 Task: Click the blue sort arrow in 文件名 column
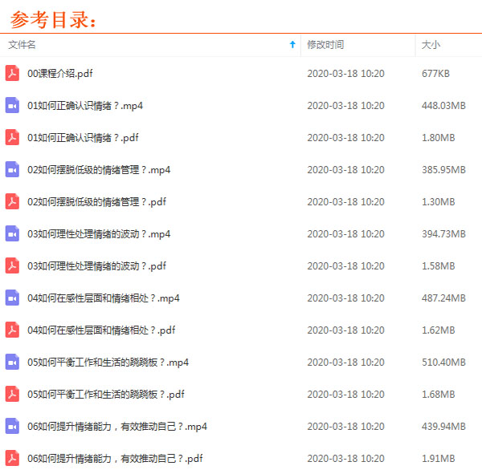[x=292, y=45]
